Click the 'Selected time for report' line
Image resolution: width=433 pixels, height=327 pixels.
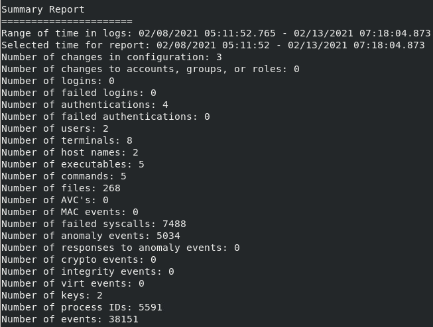(212, 45)
